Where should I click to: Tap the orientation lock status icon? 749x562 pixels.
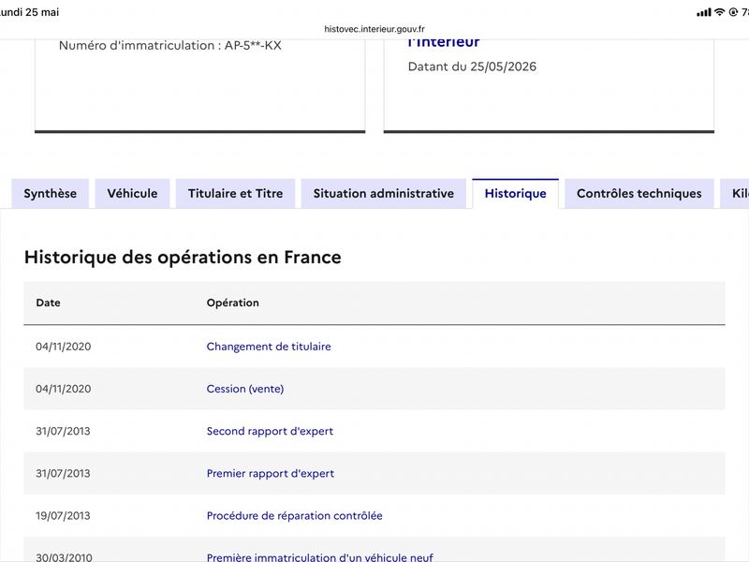point(733,12)
